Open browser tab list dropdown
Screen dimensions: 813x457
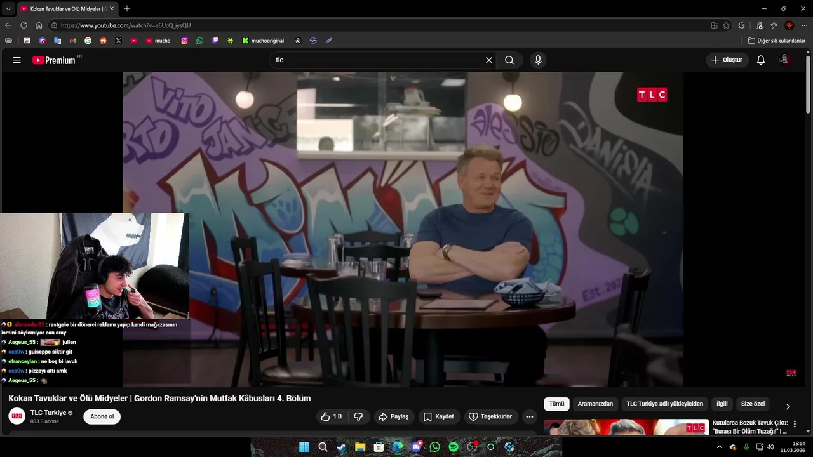pos(8,9)
